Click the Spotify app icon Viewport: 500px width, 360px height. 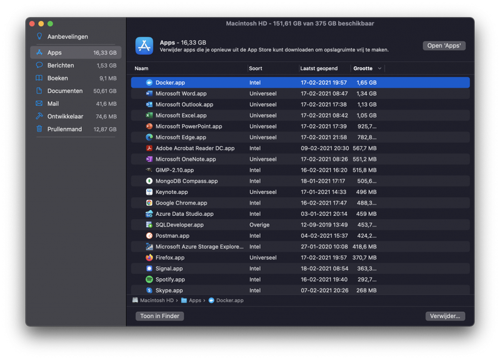(149, 280)
